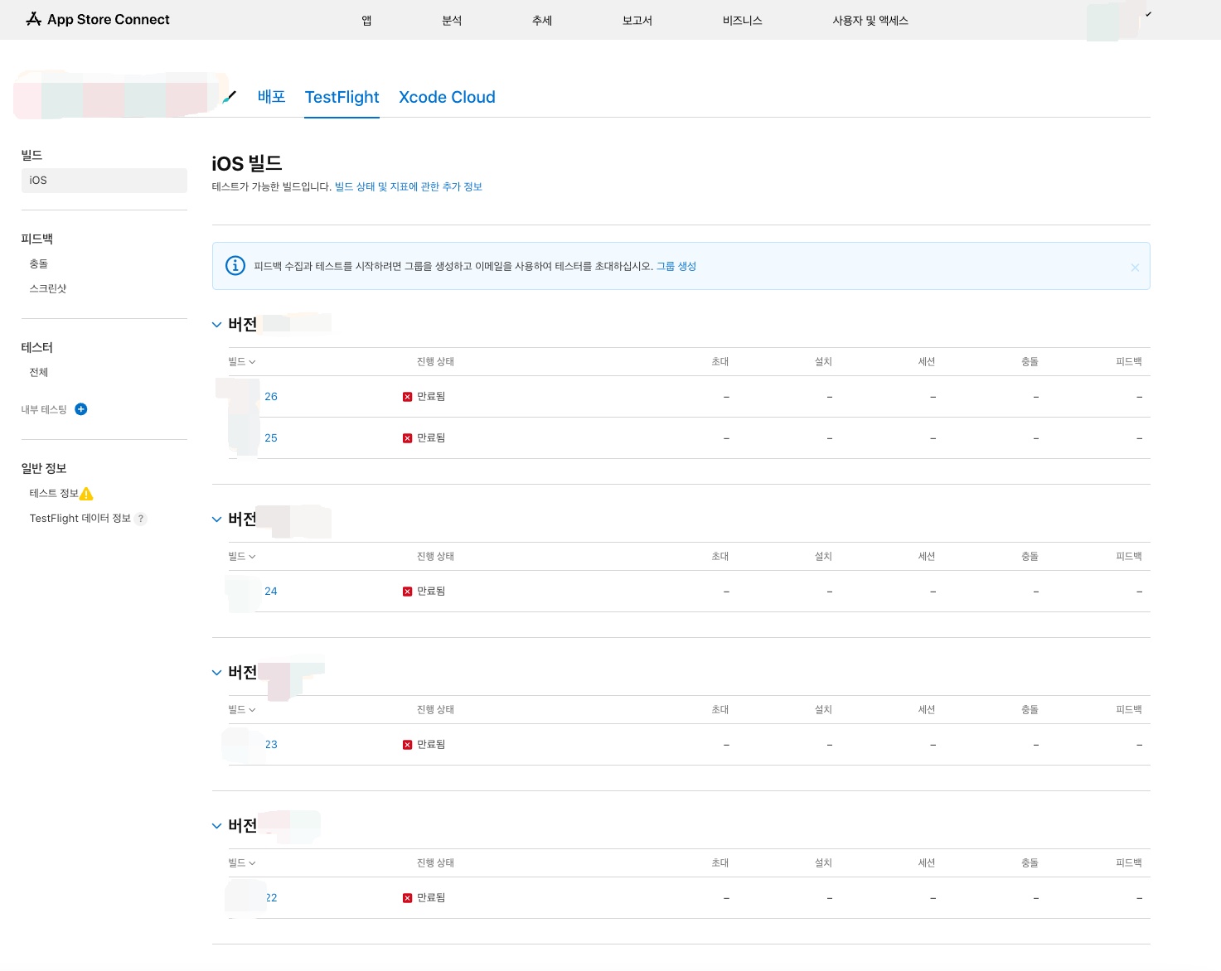Open the 분석 menu in top navigation

click(x=452, y=20)
